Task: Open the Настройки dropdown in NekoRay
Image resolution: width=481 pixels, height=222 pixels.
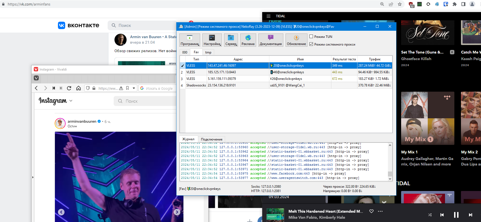Action: tap(212, 40)
